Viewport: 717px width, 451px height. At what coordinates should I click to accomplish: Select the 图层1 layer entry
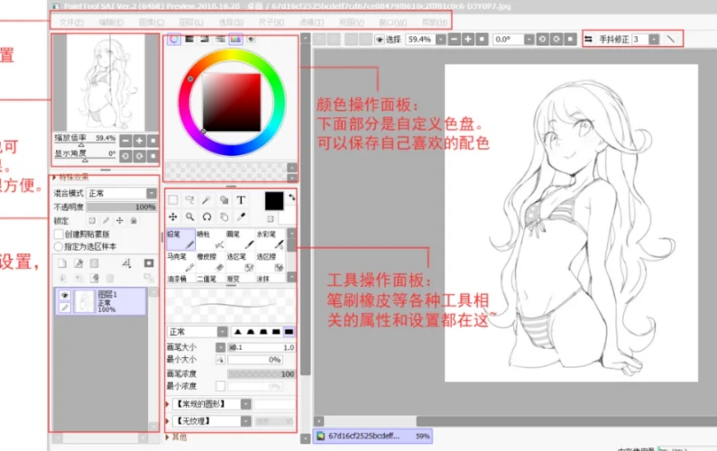click(x=101, y=301)
